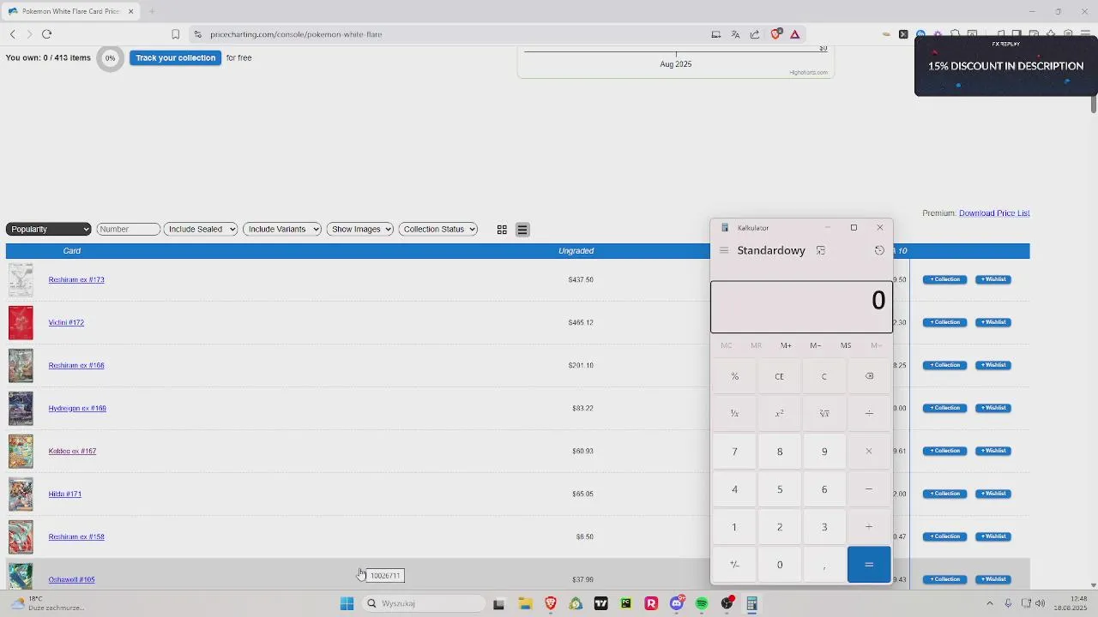Click the Number filter input field
Viewport: 1098px width, 617px height.
click(x=129, y=229)
